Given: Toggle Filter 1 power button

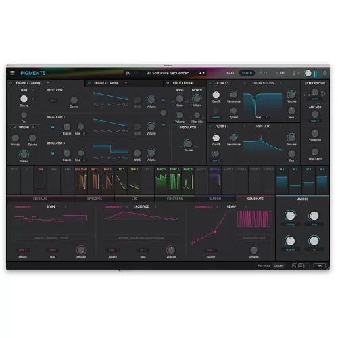Looking at the screenshot, I should coord(210,83).
